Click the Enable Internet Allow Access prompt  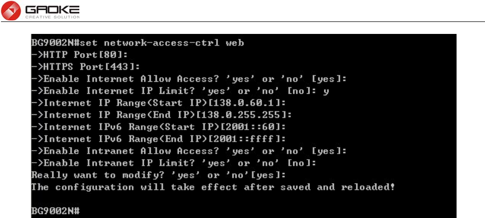[x=189, y=79]
